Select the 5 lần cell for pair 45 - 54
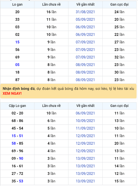The width and height of the screenshot is (138, 186). click(x=51, y=128)
